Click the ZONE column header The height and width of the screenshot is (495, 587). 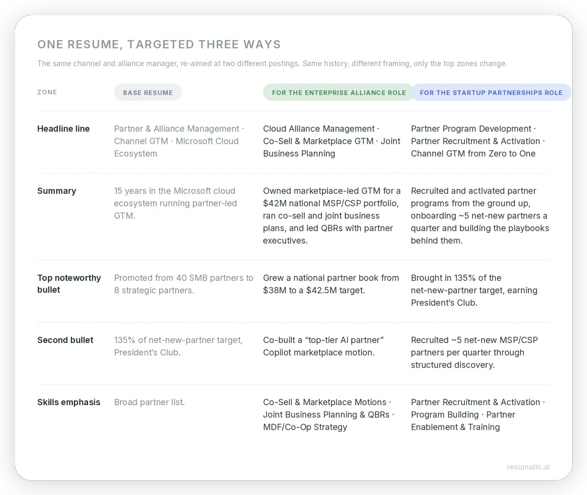click(47, 92)
